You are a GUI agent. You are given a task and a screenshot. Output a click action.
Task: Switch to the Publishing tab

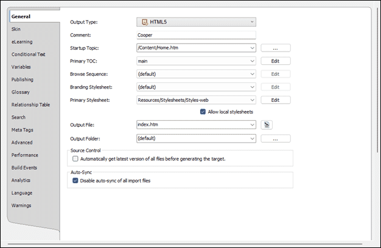pyautogui.click(x=23, y=79)
